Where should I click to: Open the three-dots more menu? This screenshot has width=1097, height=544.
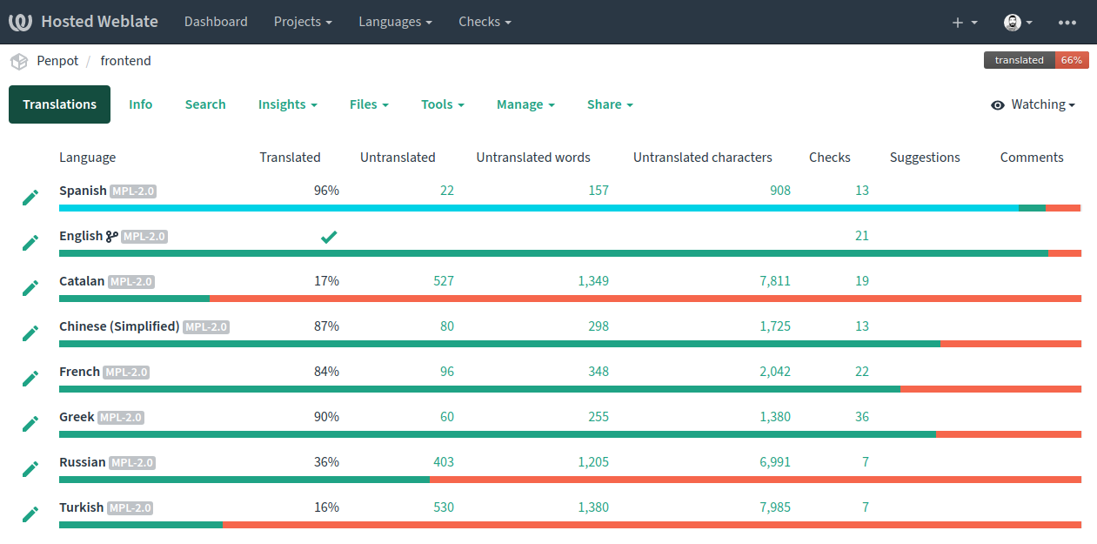(x=1067, y=23)
